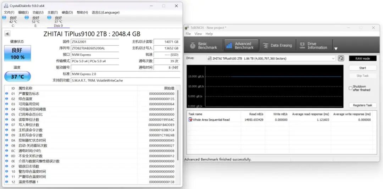Click status dot for attribute 10 警告综合温度时间
This screenshot has height=189, width=383.
(x=7, y=171)
